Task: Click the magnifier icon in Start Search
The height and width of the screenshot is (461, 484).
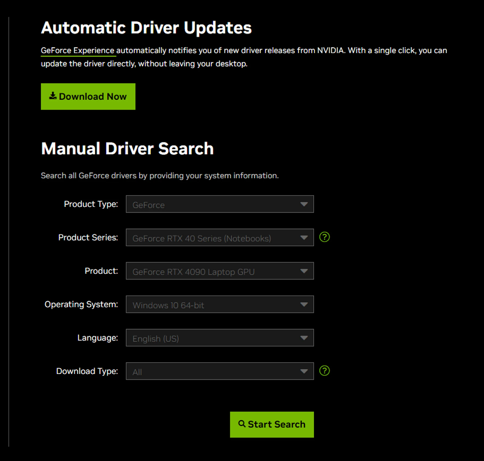Action: tap(242, 424)
